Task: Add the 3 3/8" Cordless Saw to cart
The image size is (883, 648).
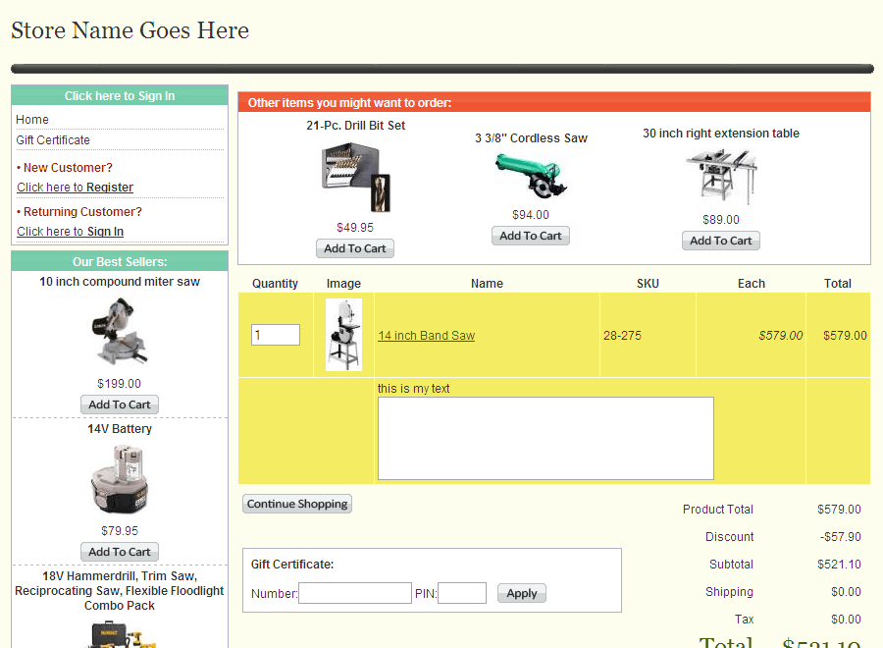Action: click(x=531, y=236)
